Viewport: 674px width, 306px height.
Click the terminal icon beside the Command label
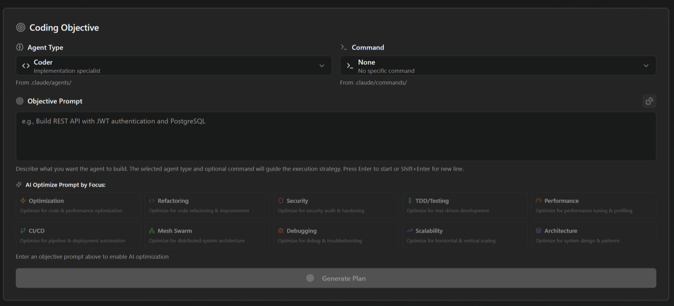[344, 47]
